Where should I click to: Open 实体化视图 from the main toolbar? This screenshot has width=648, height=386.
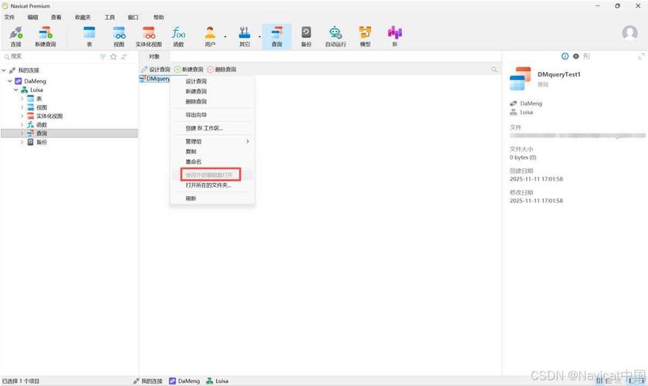(x=149, y=36)
